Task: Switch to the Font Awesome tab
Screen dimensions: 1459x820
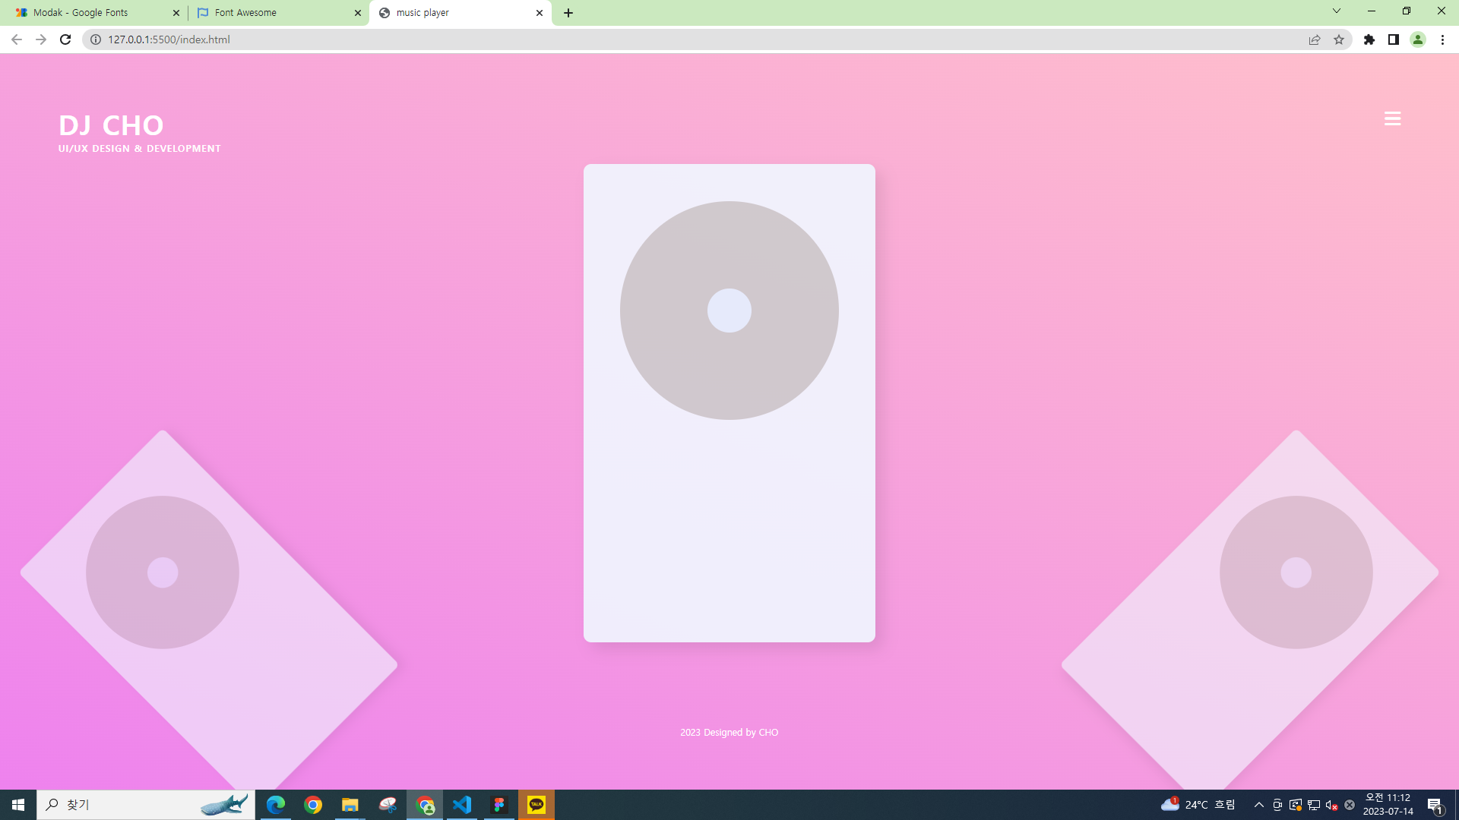Action: pos(274,13)
